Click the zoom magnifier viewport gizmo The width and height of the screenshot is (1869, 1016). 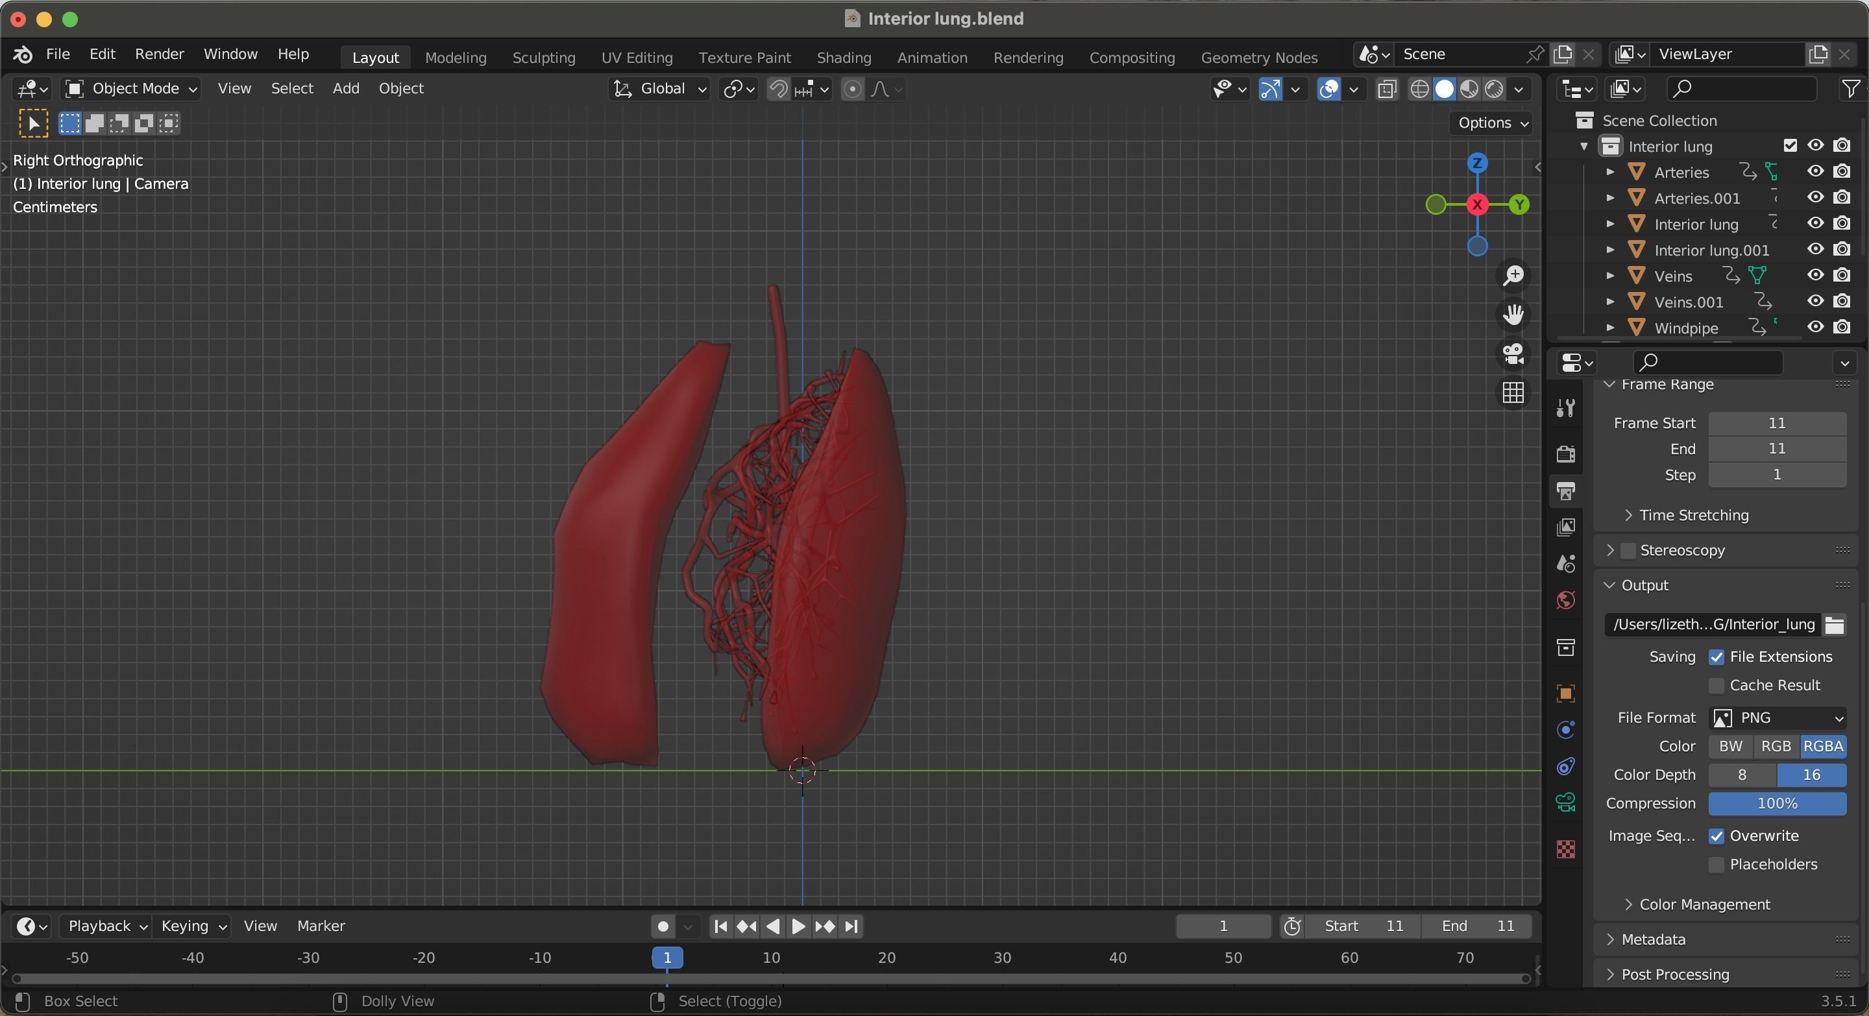tap(1513, 276)
